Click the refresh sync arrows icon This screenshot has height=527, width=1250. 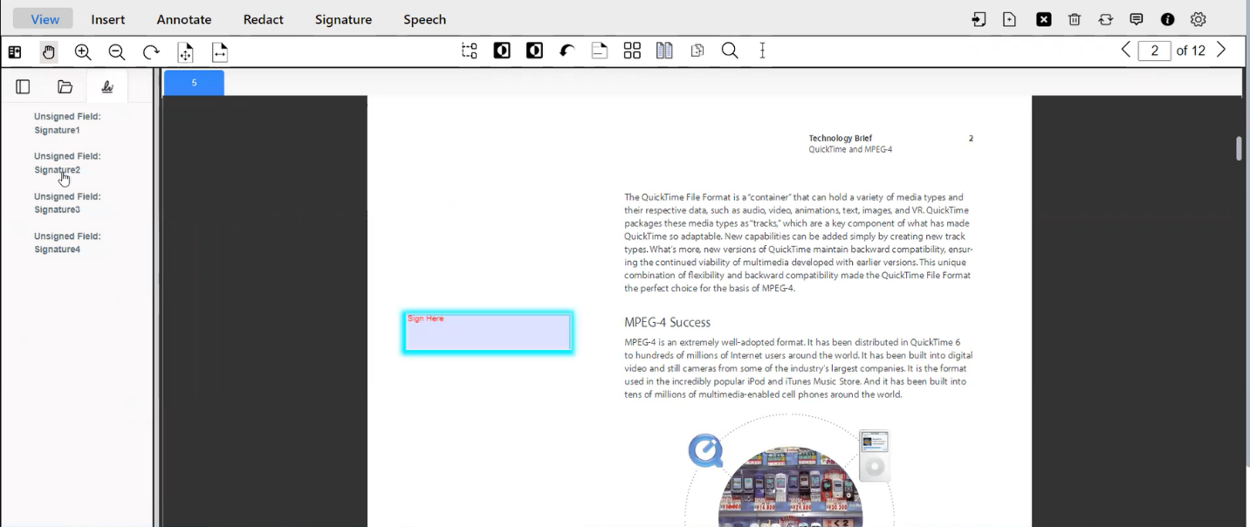click(1106, 19)
